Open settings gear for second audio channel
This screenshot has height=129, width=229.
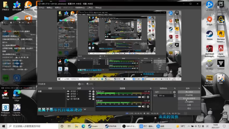coord(148,106)
